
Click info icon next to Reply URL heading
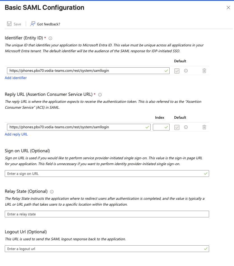[100, 95]
